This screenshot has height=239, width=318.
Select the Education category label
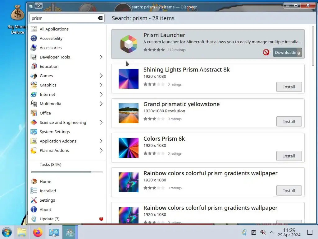pyautogui.click(x=49, y=67)
